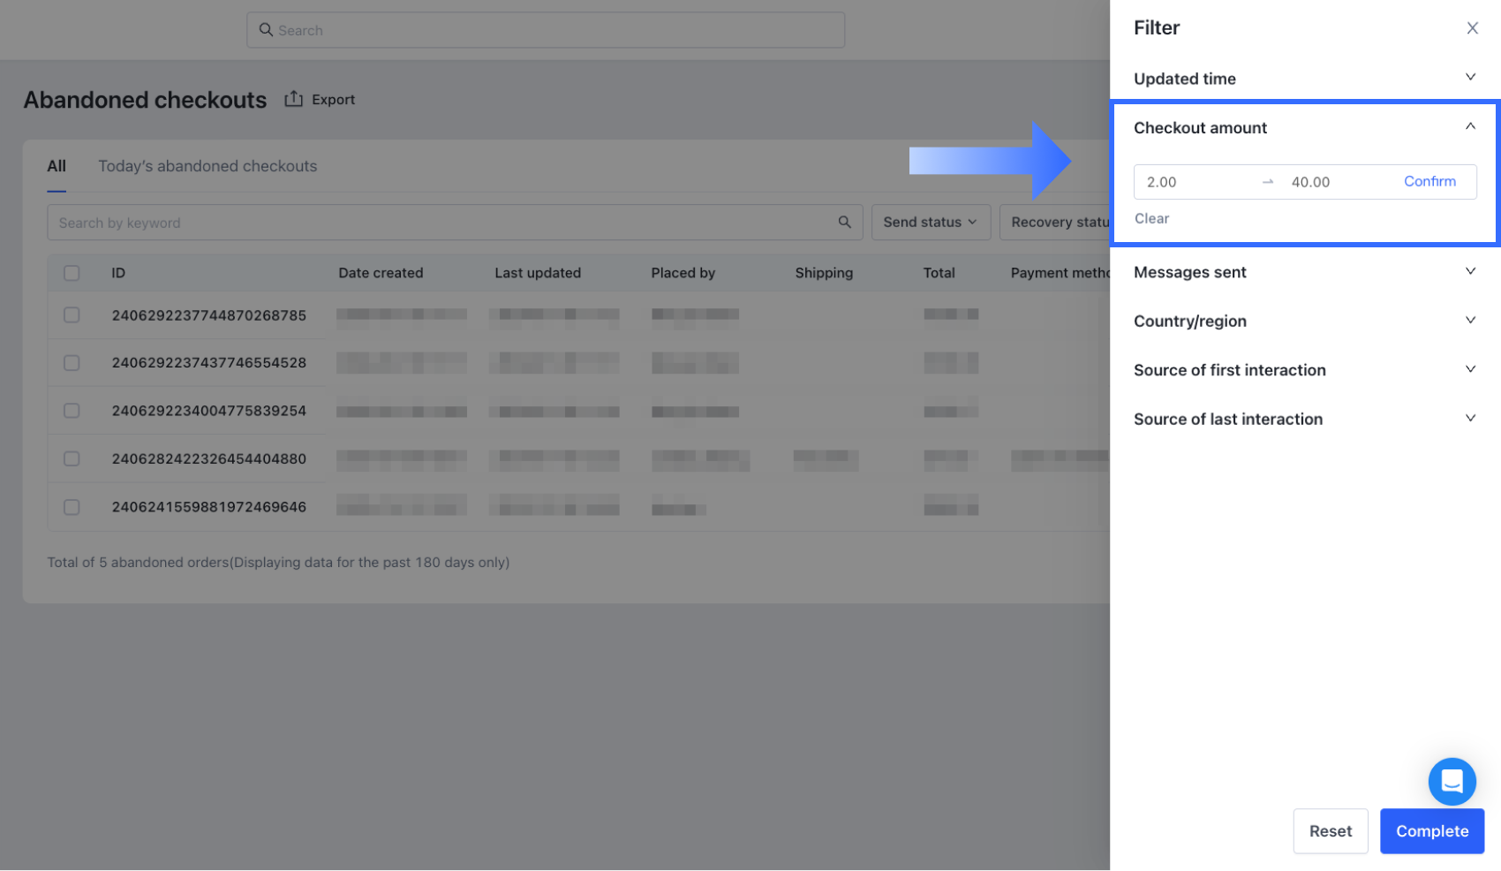Open the live chat support bubble
Screen dimensions: 1501x871
(x=1452, y=781)
